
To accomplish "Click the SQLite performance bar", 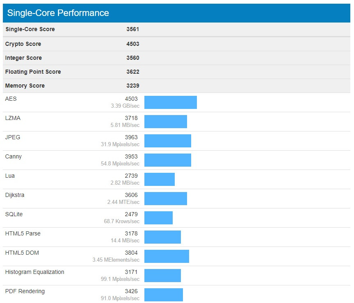I will pyautogui.click(x=158, y=218).
